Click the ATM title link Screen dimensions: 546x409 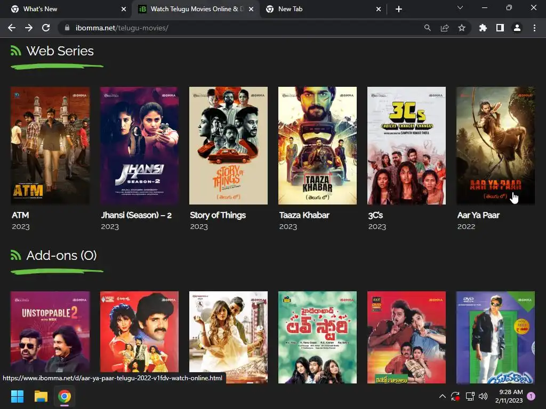coord(20,215)
